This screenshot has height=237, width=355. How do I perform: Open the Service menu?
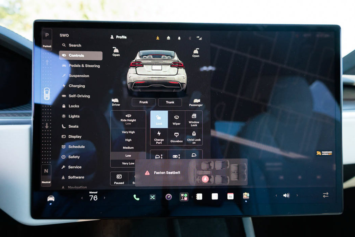[x=71, y=167]
